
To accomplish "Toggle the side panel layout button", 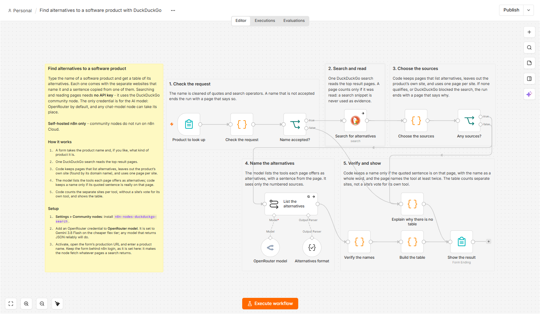I will [x=529, y=79].
